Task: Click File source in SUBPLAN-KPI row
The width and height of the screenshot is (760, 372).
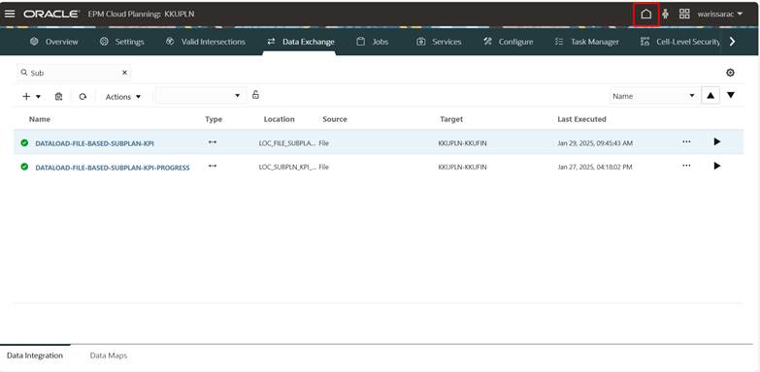Action: click(324, 143)
